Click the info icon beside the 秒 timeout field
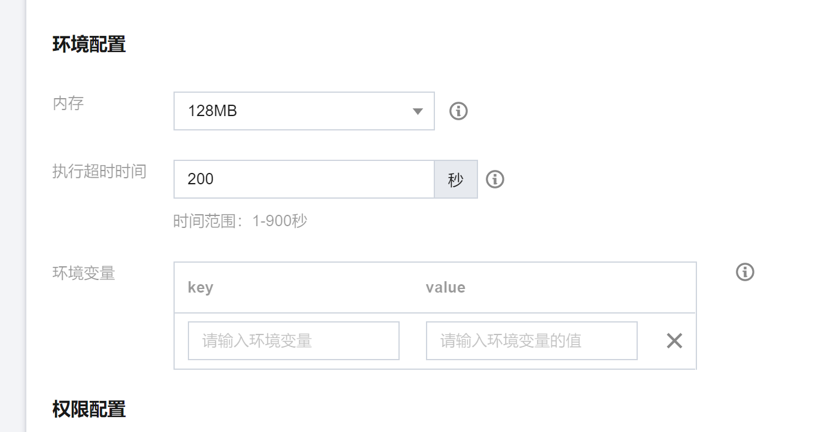The image size is (828, 432). [x=495, y=179]
